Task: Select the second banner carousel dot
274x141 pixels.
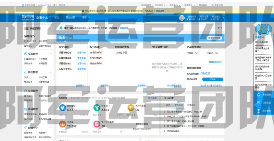Action: click(221, 28)
